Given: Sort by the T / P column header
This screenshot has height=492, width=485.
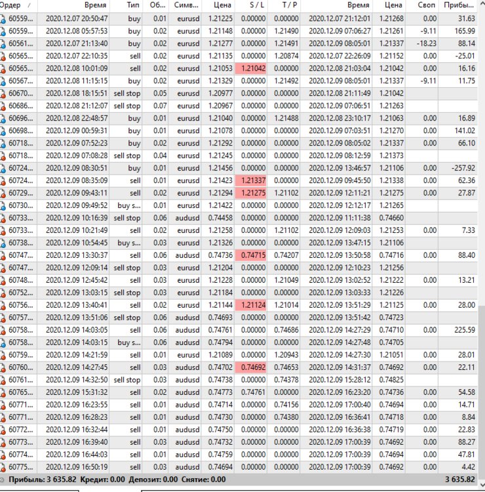Looking at the screenshot, I should [284, 5].
